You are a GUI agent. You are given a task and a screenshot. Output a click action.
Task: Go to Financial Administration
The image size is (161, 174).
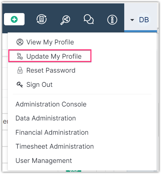[x=52, y=132]
